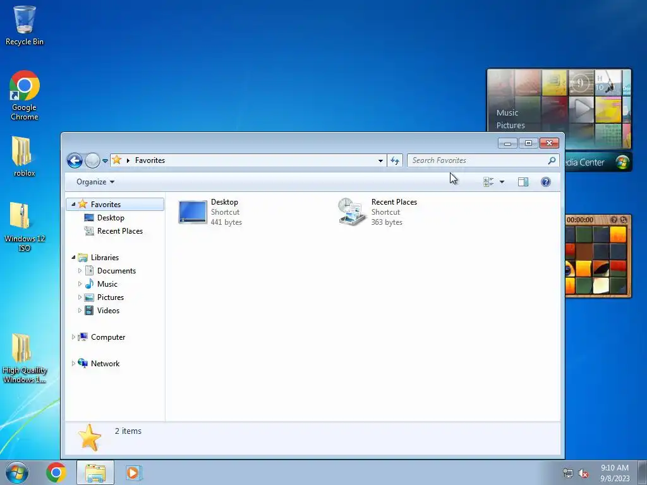The image size is (647, 485).
Task: Click the Windows Explorer taskbar button
Action: coord(95,472)
